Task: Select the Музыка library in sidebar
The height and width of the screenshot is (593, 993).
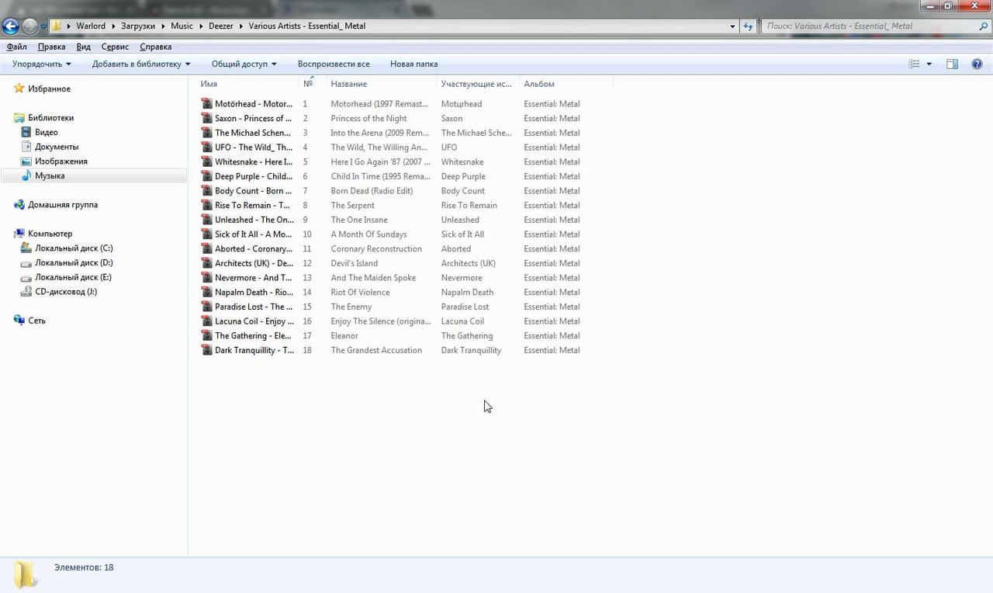Action: click(x=94, y=176)
